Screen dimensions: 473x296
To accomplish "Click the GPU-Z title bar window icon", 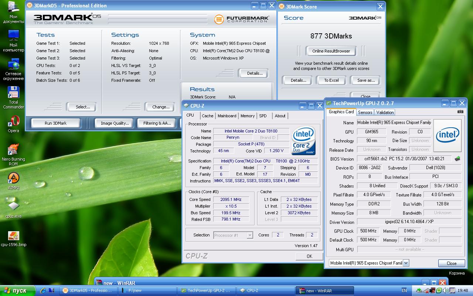I will pos(329,103).
